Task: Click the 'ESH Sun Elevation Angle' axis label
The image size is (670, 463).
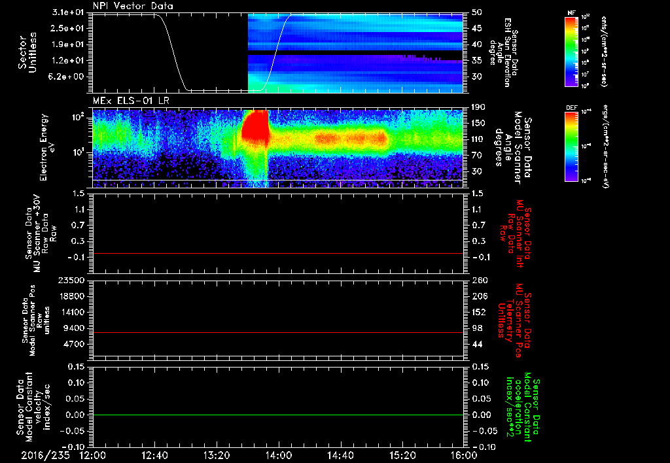Action: coord(503,52)
